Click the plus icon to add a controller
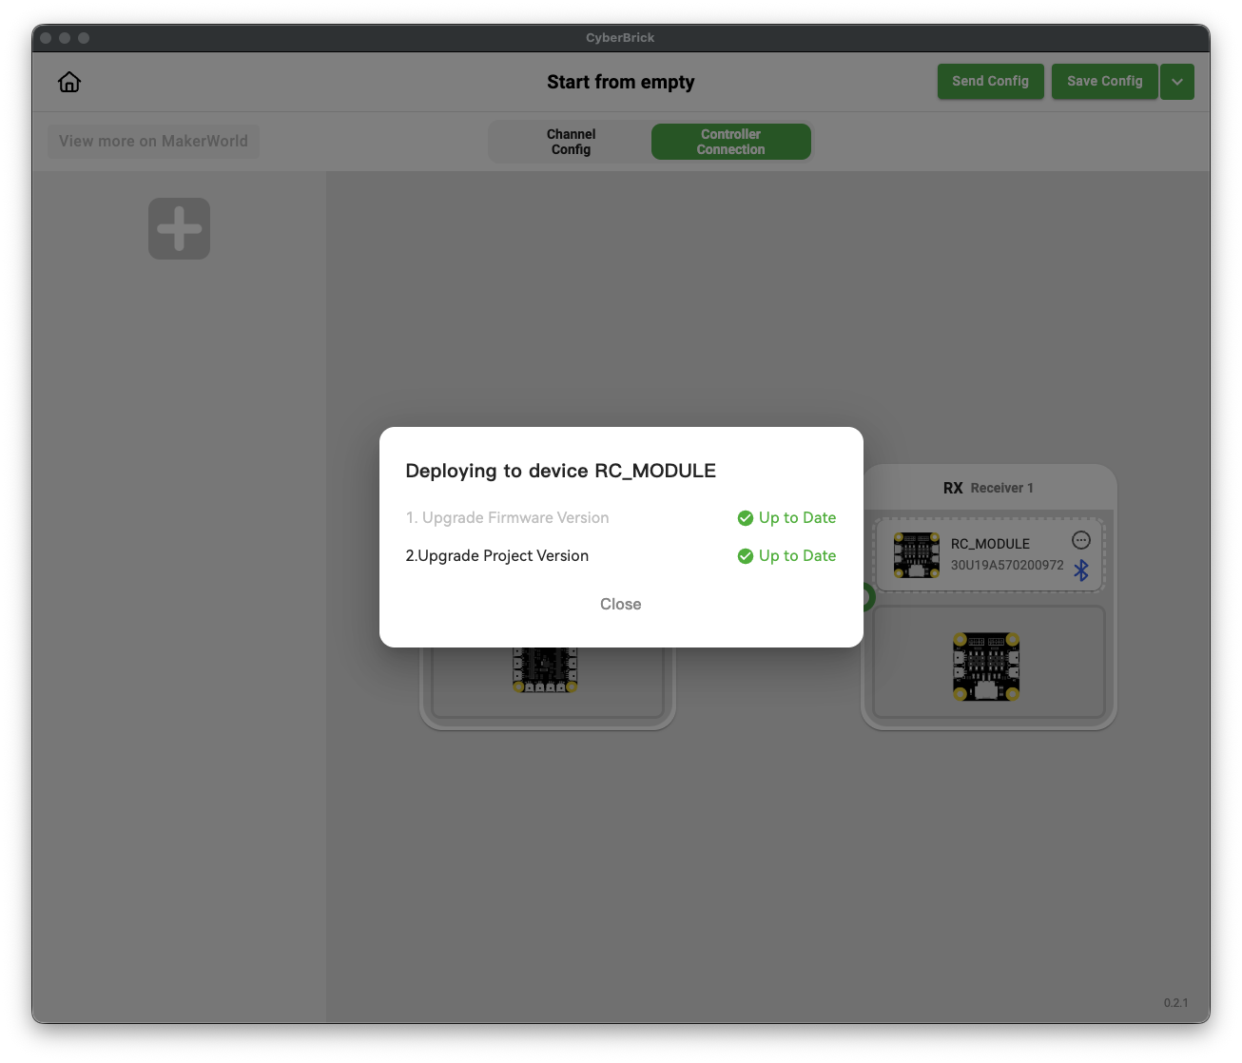 (179, 228)
